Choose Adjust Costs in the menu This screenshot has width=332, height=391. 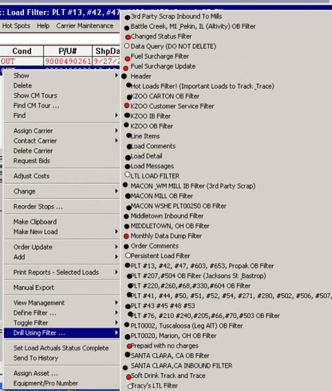click(x=31, y=176)
